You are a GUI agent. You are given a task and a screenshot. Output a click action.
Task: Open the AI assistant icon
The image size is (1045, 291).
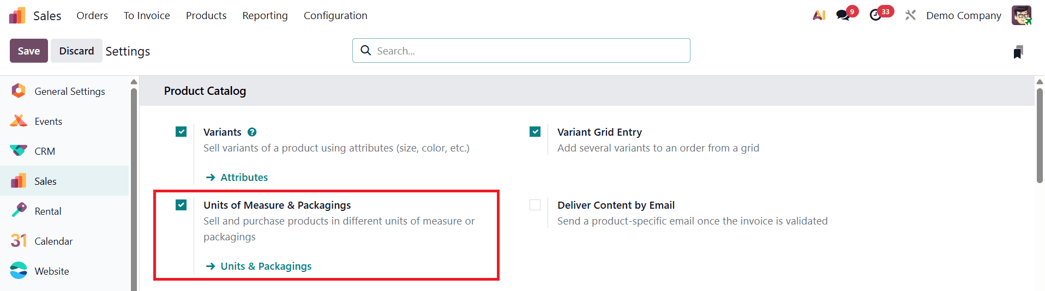pos(819,15)
